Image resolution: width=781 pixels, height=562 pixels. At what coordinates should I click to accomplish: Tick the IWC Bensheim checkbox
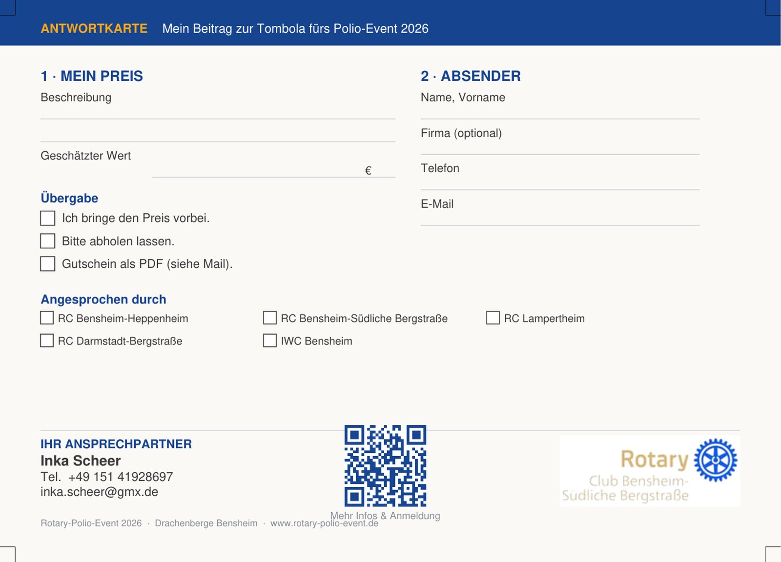tap(270, 341)
